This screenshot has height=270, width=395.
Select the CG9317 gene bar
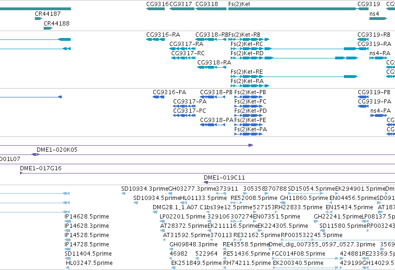click(182, 9)
